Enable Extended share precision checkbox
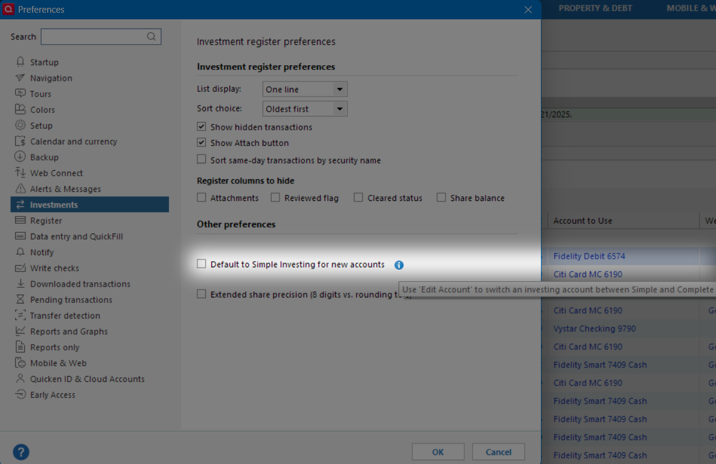716x464 pixels. coord(202,294)
